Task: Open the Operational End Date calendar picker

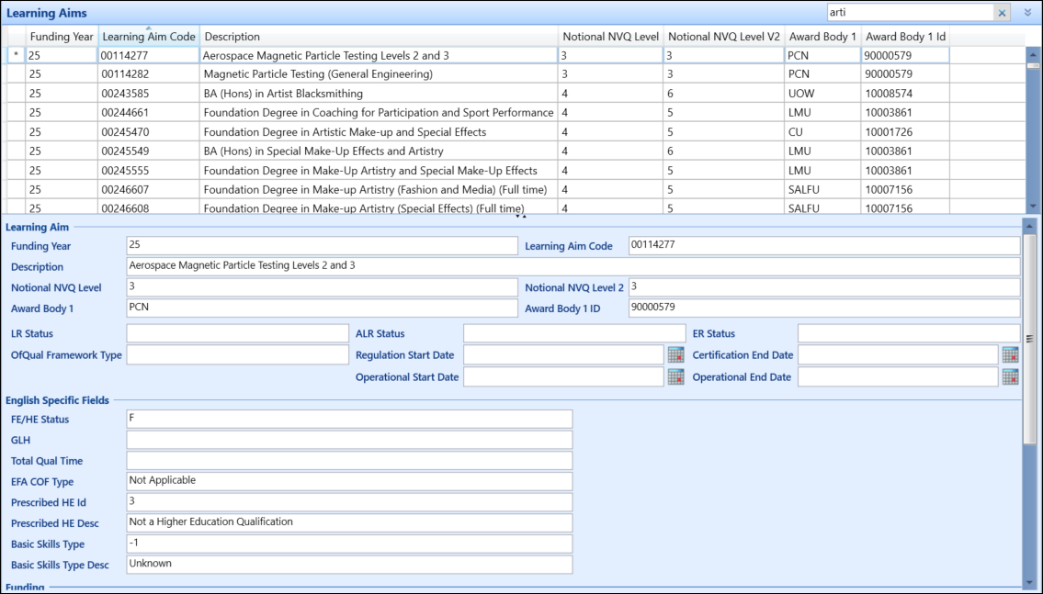Action: (x=1010, y=376)
